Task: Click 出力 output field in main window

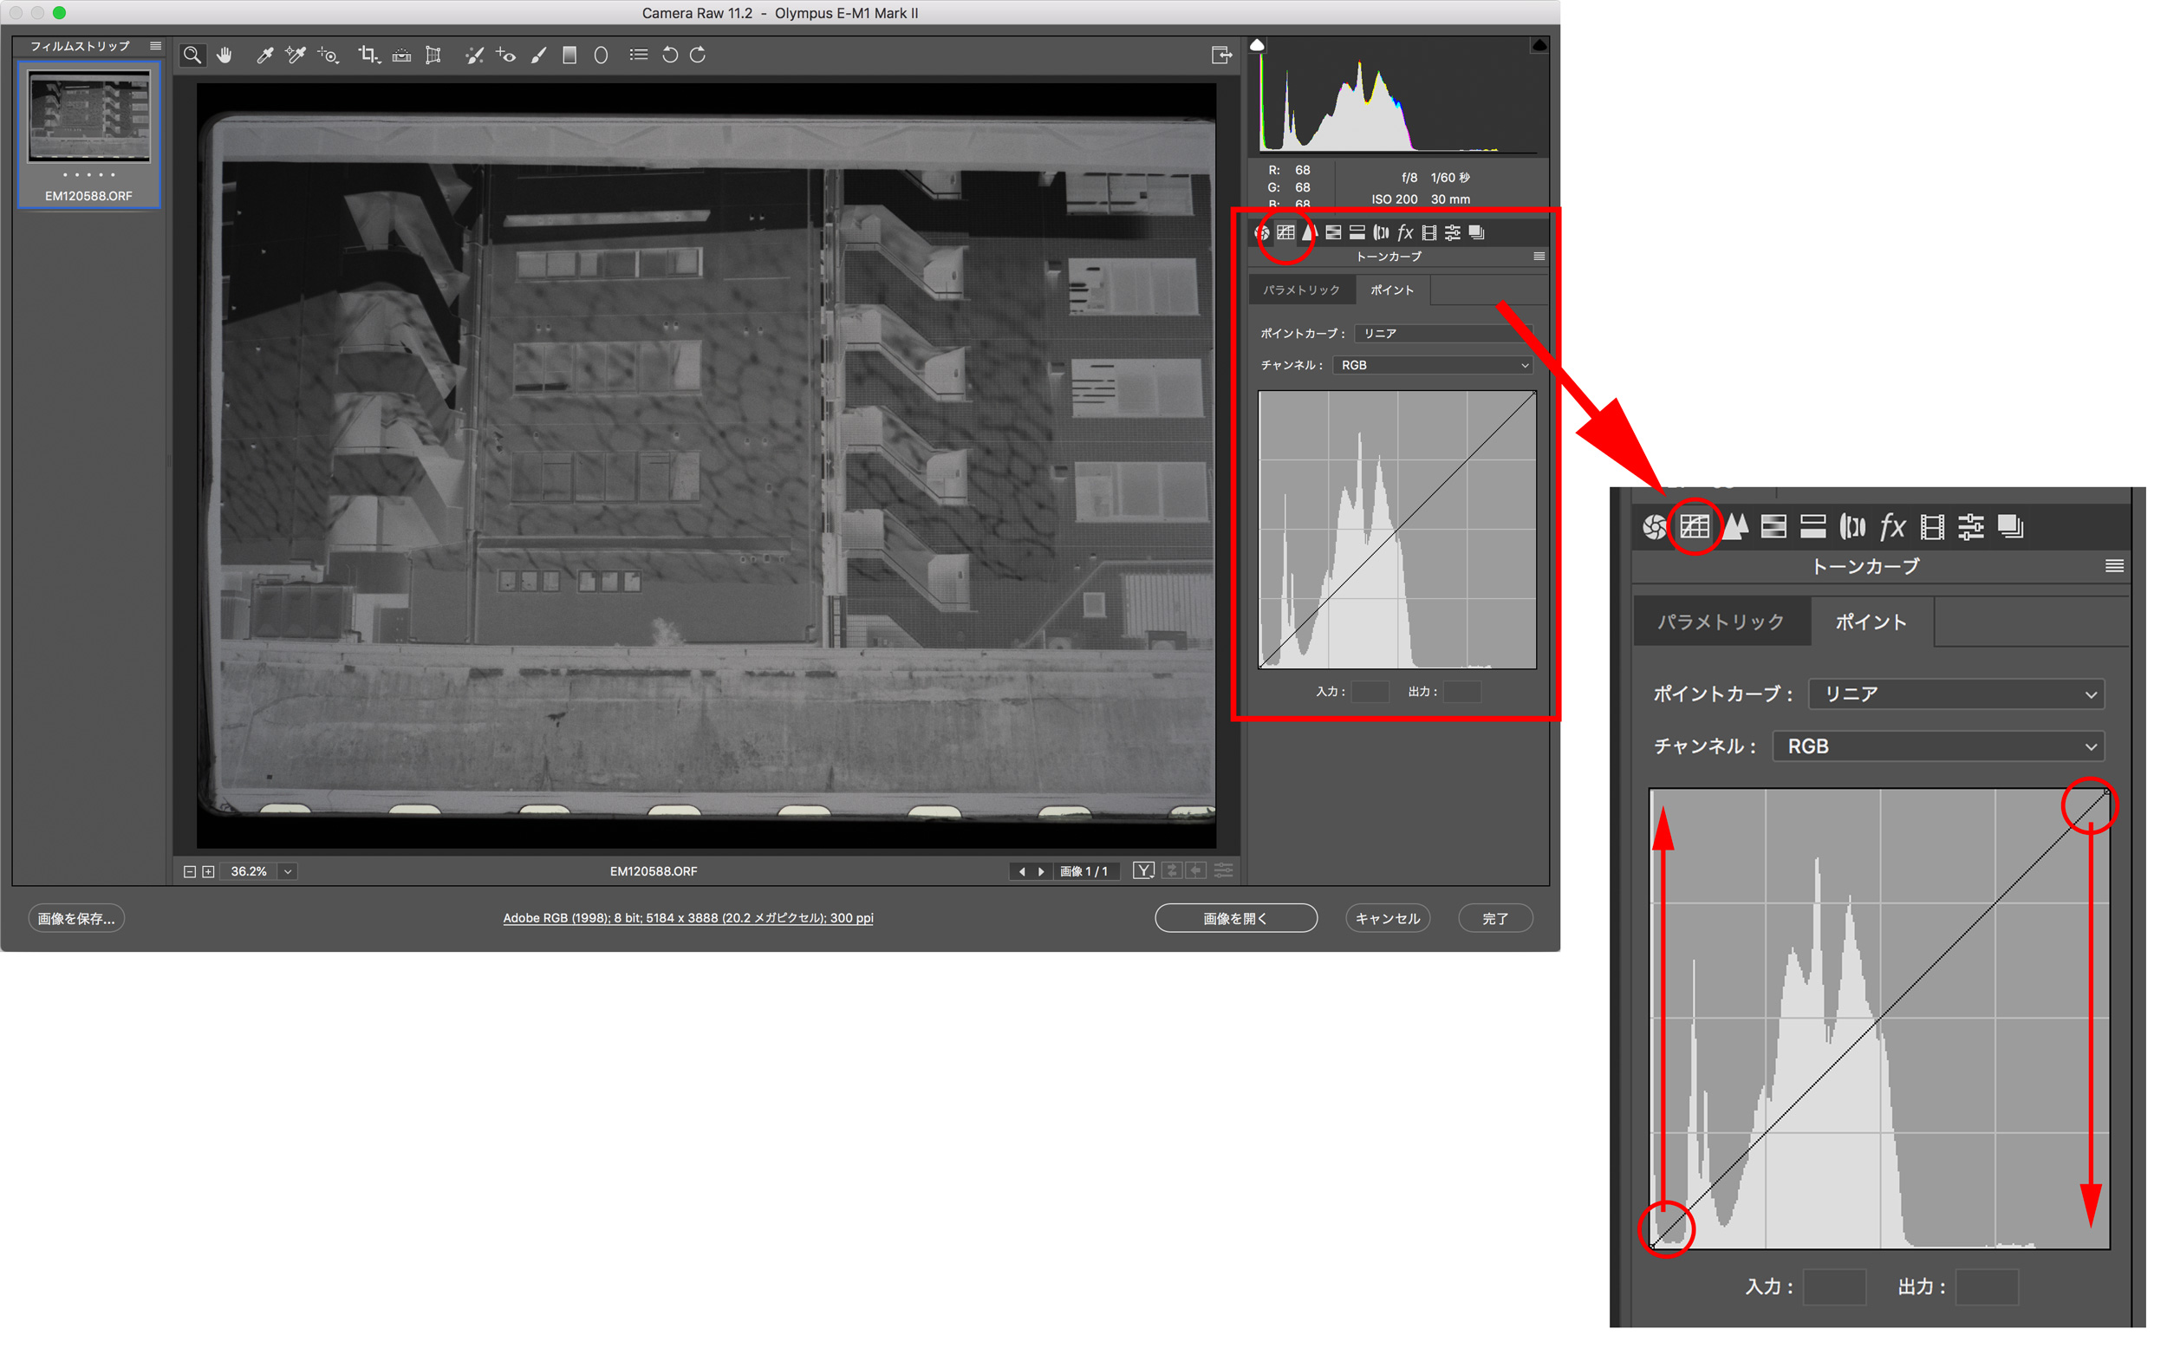Action: (1462, 692)
